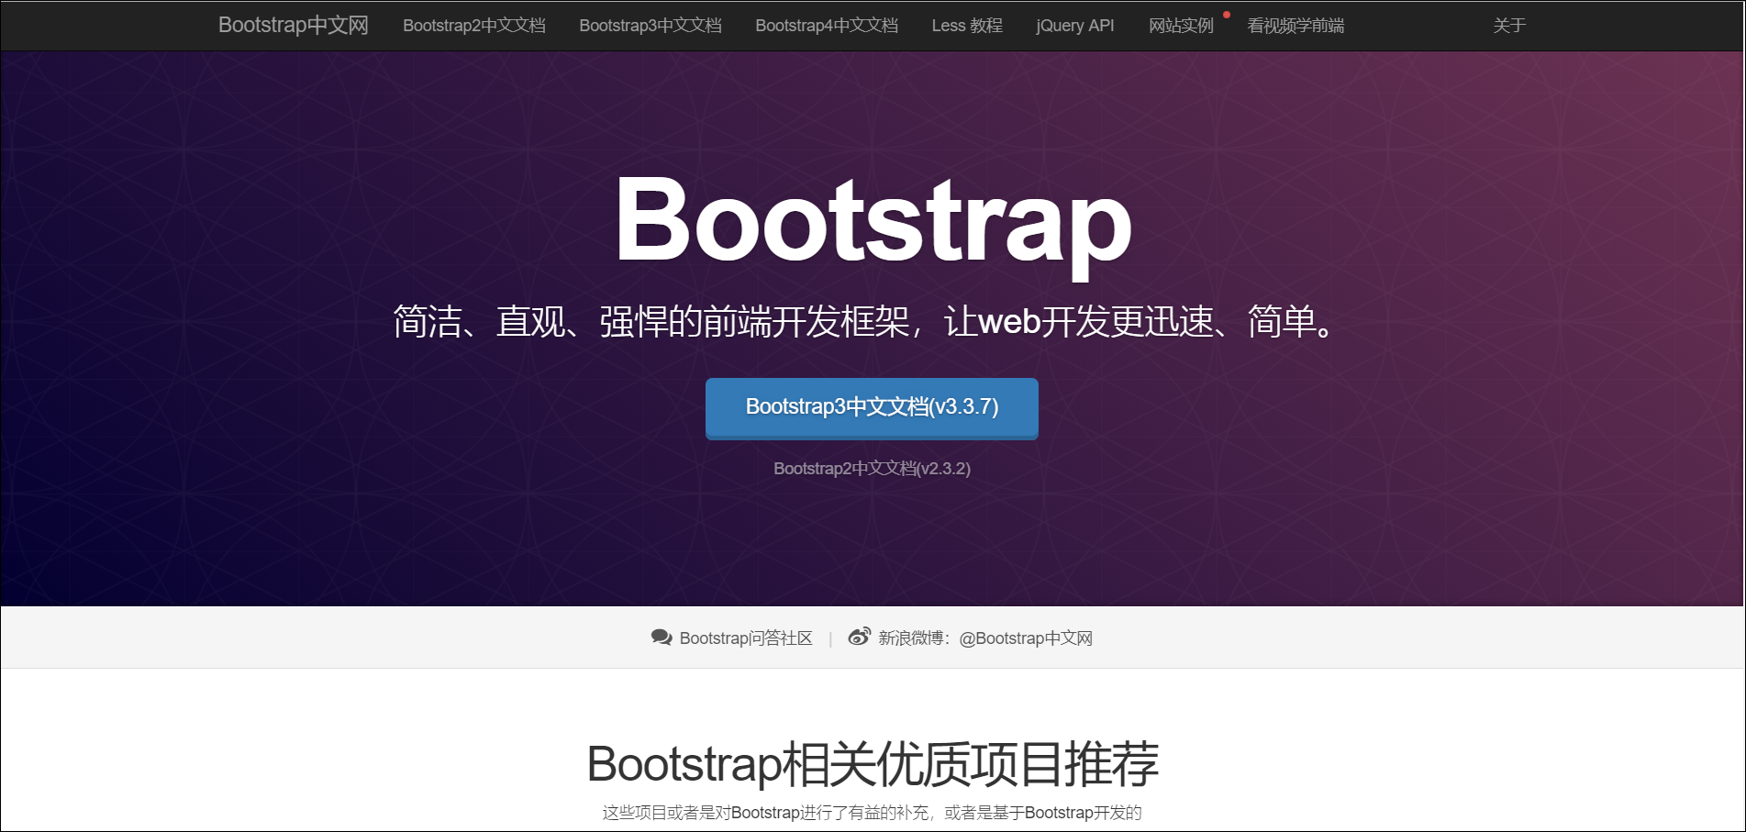Open the 新浪微博：@Bootstrap中文网 link
This screenshot has height=832, width=1746.
point(985,638)
